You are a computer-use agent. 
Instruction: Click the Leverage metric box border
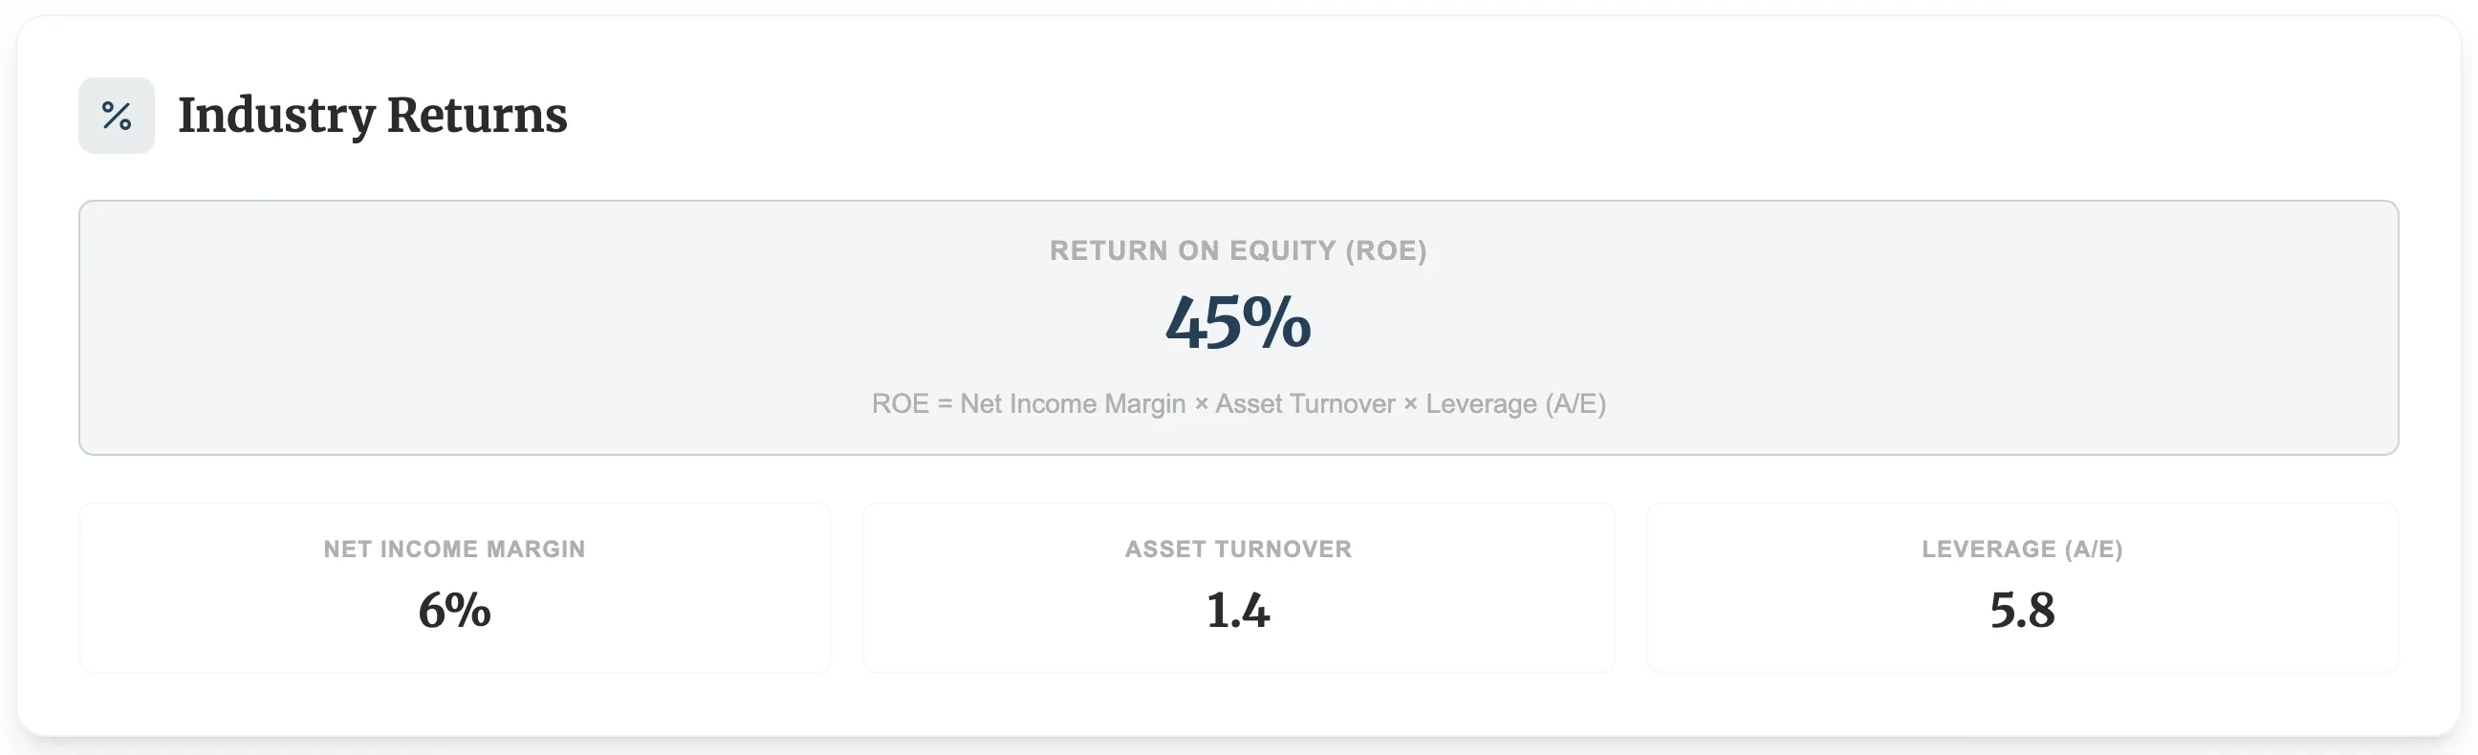2022,504
